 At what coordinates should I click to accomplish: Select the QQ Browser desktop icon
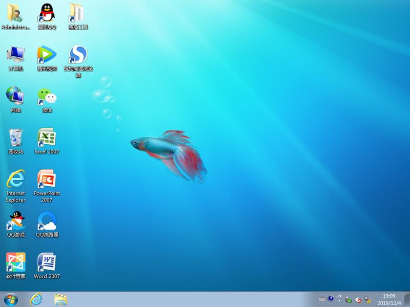coord(47,221)
